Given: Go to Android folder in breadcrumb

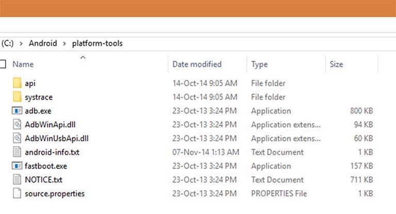Looking at the screenshot, I should tap(42, 43).
